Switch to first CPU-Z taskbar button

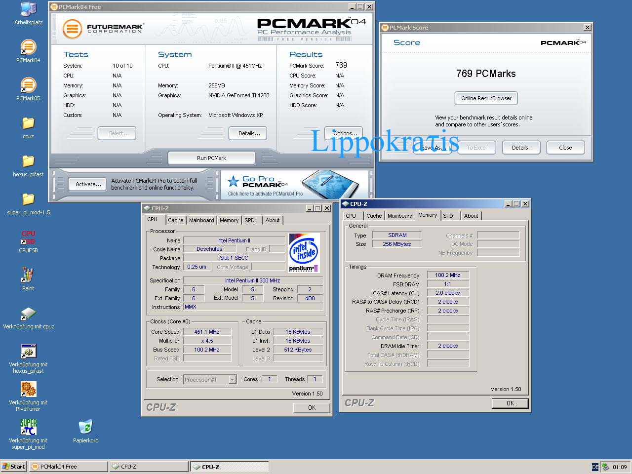(x=149, y=467)
